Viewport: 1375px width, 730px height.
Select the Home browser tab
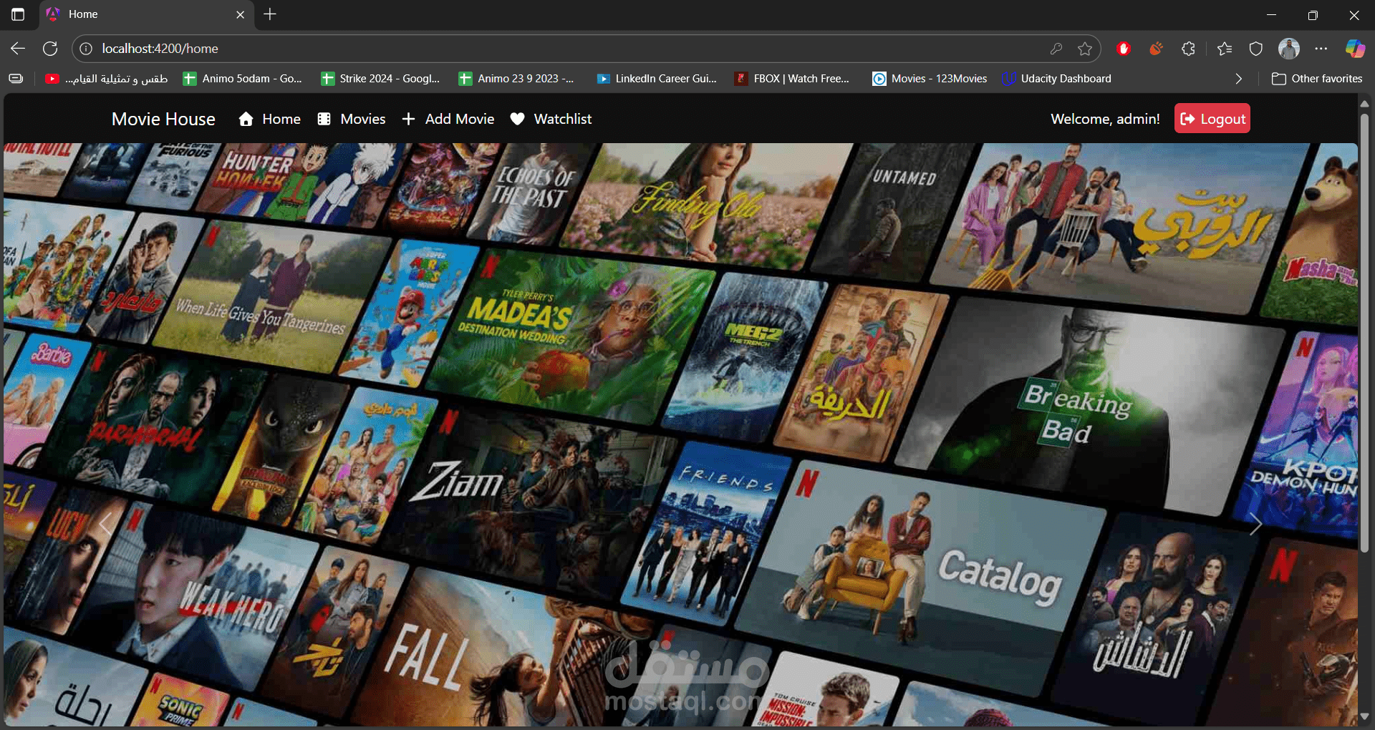point(146,14)
